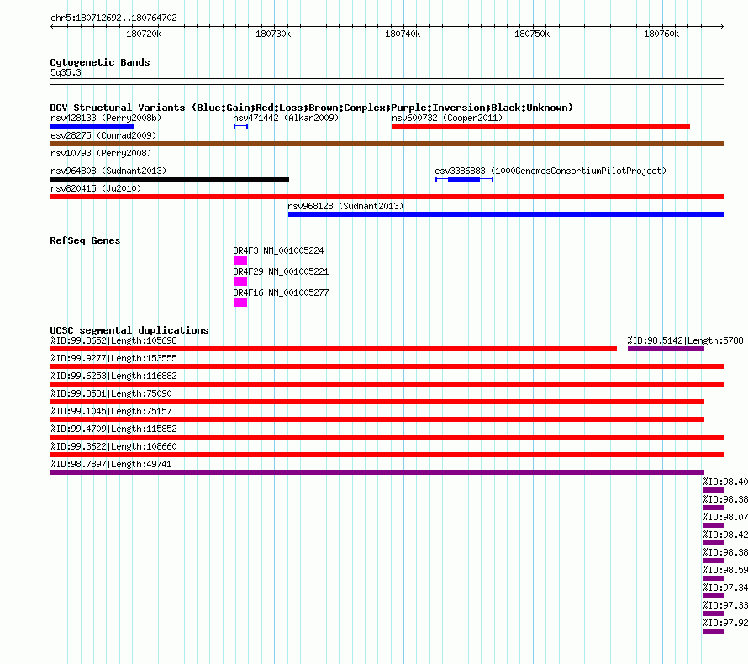Click the %ID:99.1045|Length:75157 label
The width and height of the screenshot is (748, 664).
(111, 411)
